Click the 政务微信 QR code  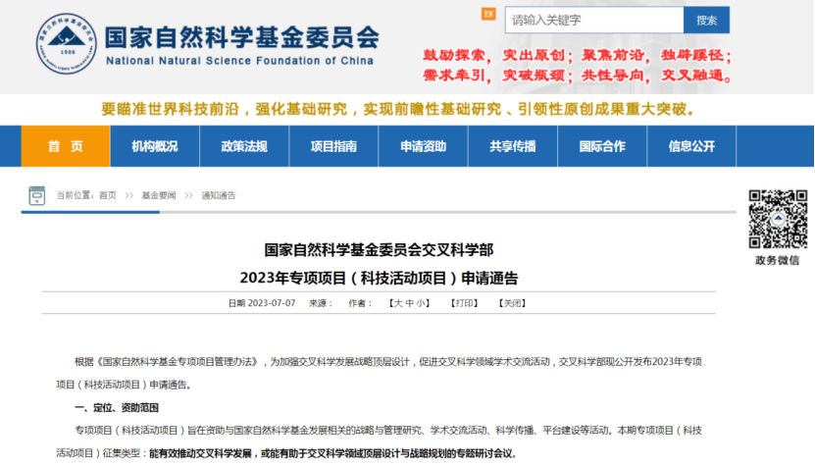coord(778,219)
